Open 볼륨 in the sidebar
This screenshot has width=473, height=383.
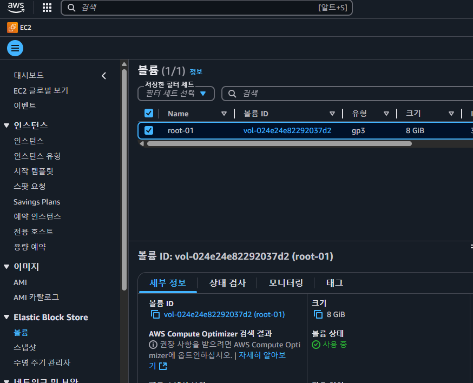[21, 333]
